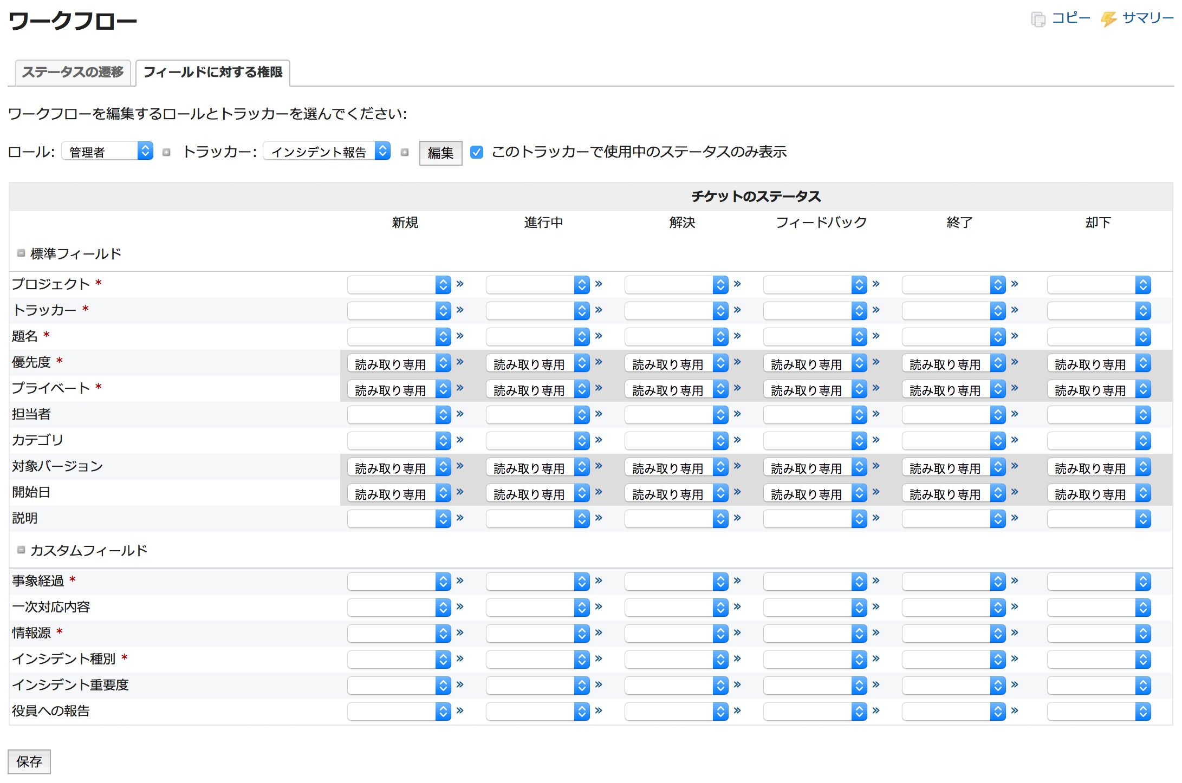
Task: Click copy-right arrow for 優先度 in フィードバック column
Action: (876, 362)
